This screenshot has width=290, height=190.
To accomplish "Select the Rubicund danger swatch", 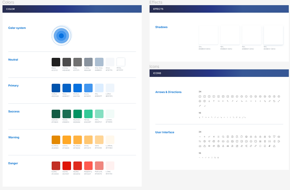I will click(x=99, y=166).
